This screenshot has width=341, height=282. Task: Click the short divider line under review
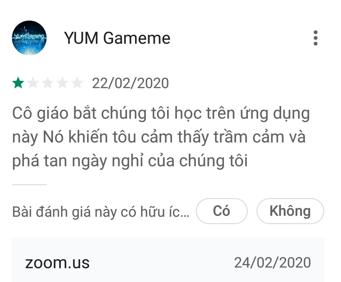point(29,184)
